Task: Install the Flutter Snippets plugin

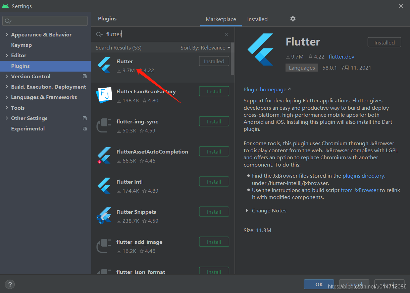Action: [214, 212]
